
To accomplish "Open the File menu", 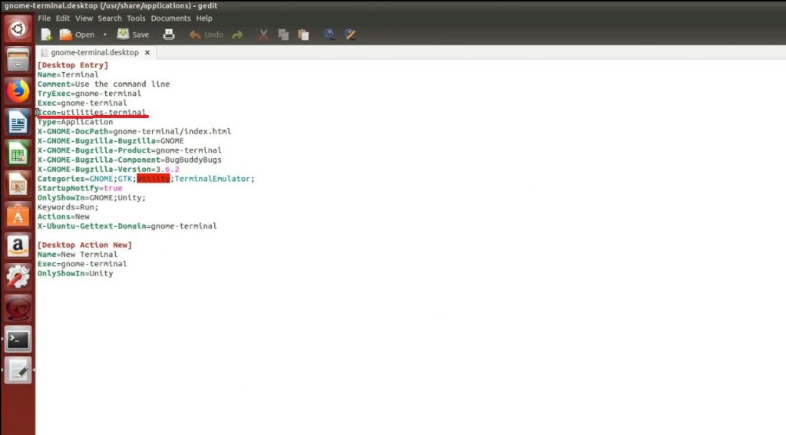I will 44,18.
